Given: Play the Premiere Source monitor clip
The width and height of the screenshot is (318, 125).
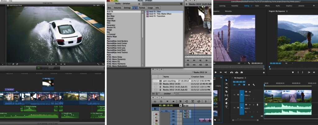Looking at the screenshot, I should [216, 73].
